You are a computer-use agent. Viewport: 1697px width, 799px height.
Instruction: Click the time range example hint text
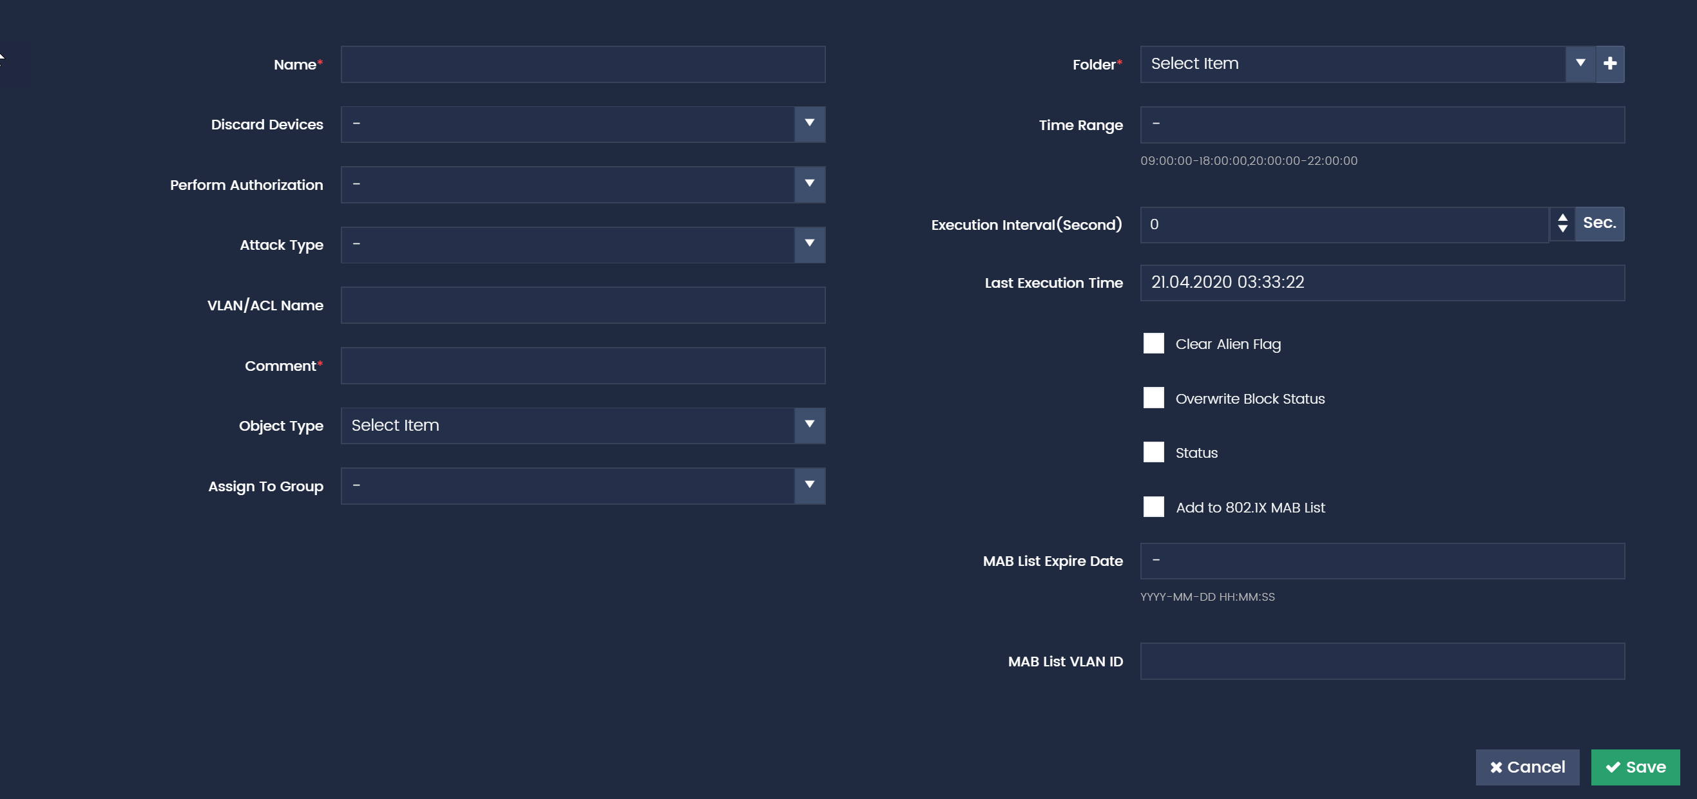tap(1249, 160)
